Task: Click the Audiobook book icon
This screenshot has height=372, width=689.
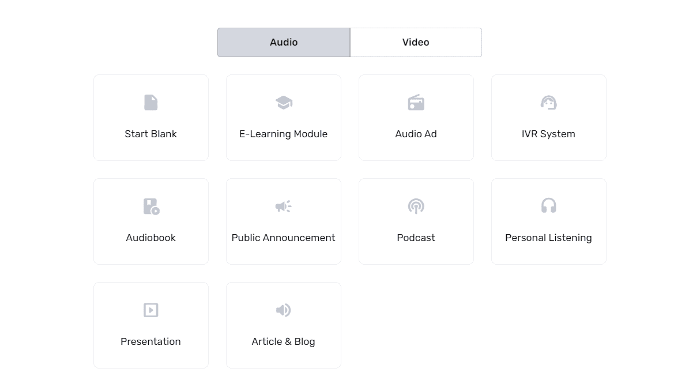Action: pos(151,206)
